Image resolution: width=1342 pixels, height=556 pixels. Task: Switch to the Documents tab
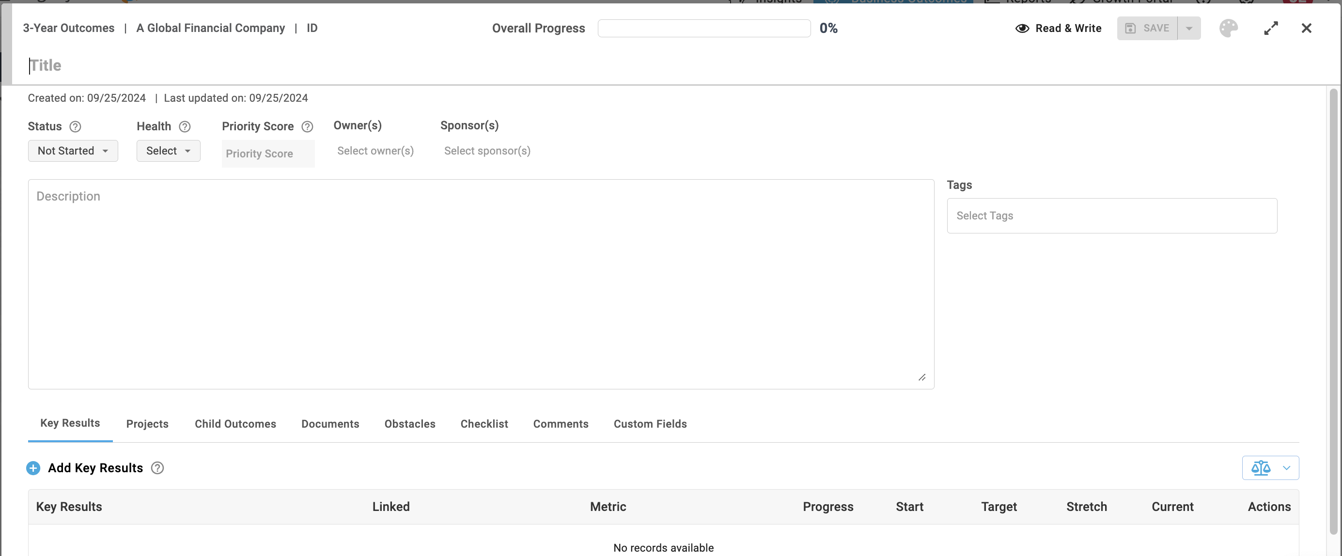coord(330,424)
